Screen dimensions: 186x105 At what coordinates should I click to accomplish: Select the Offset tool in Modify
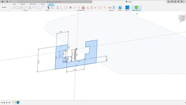tap(52, 8)
